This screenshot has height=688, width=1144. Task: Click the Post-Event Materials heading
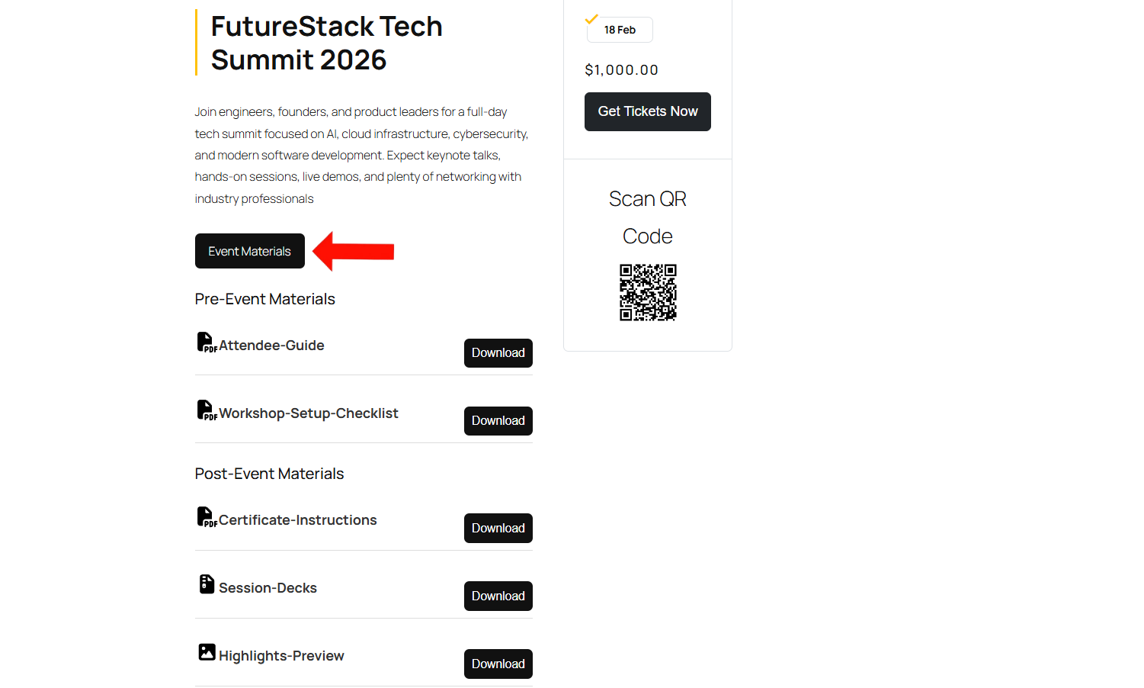269,474
